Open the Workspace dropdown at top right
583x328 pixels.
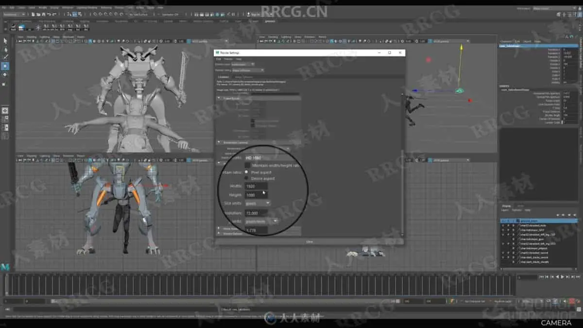[x=555, y=8]
